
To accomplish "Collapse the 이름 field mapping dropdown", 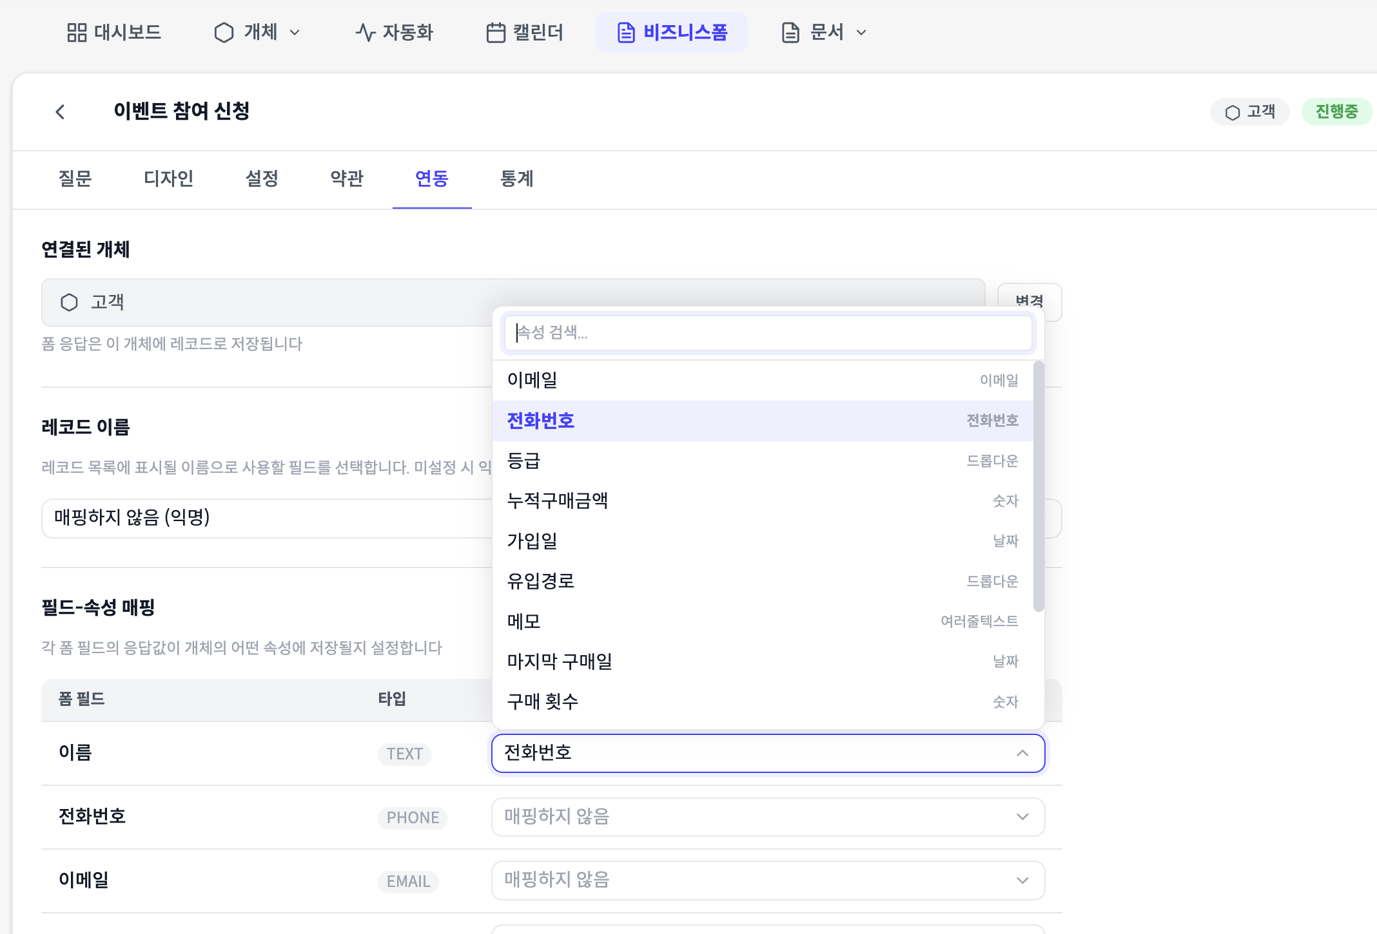I will (x=1022, y=753).
